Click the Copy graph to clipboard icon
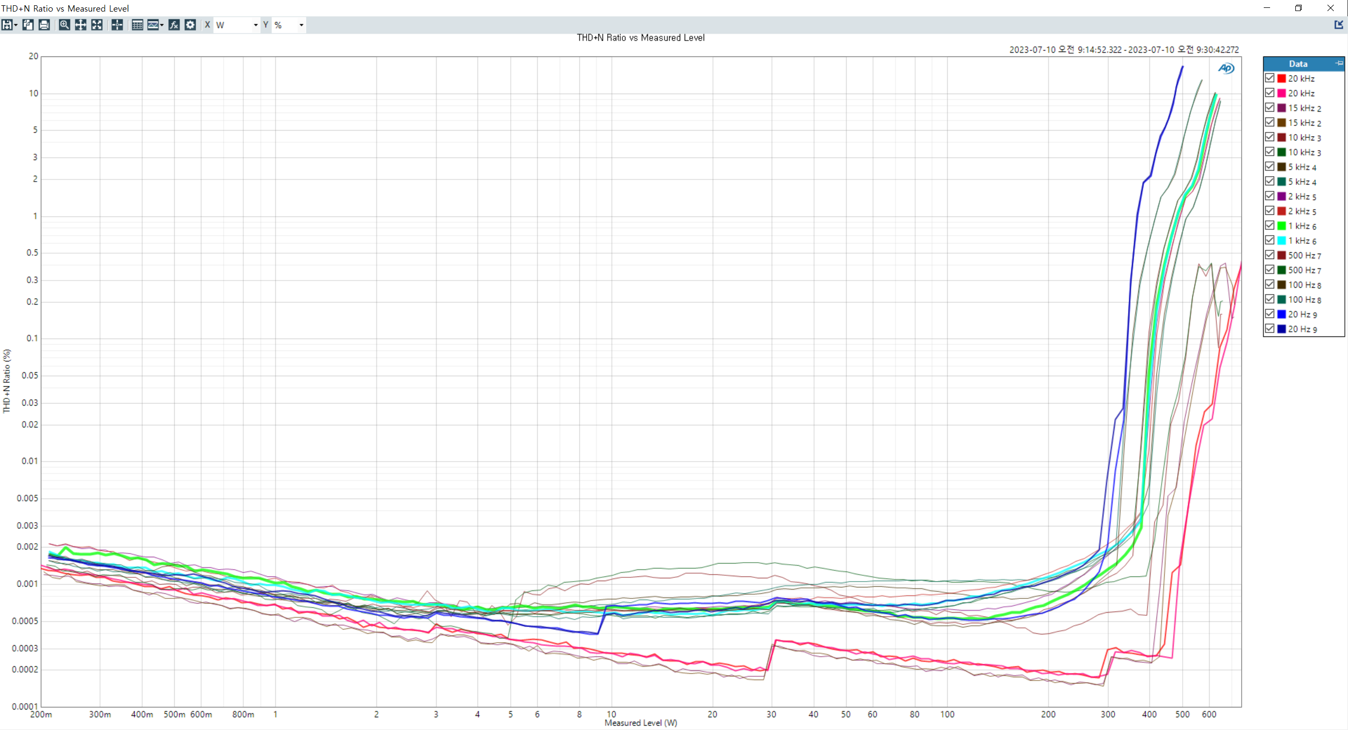The height and width of the screenshot is (730, 1348). click(x=28, y=25)
